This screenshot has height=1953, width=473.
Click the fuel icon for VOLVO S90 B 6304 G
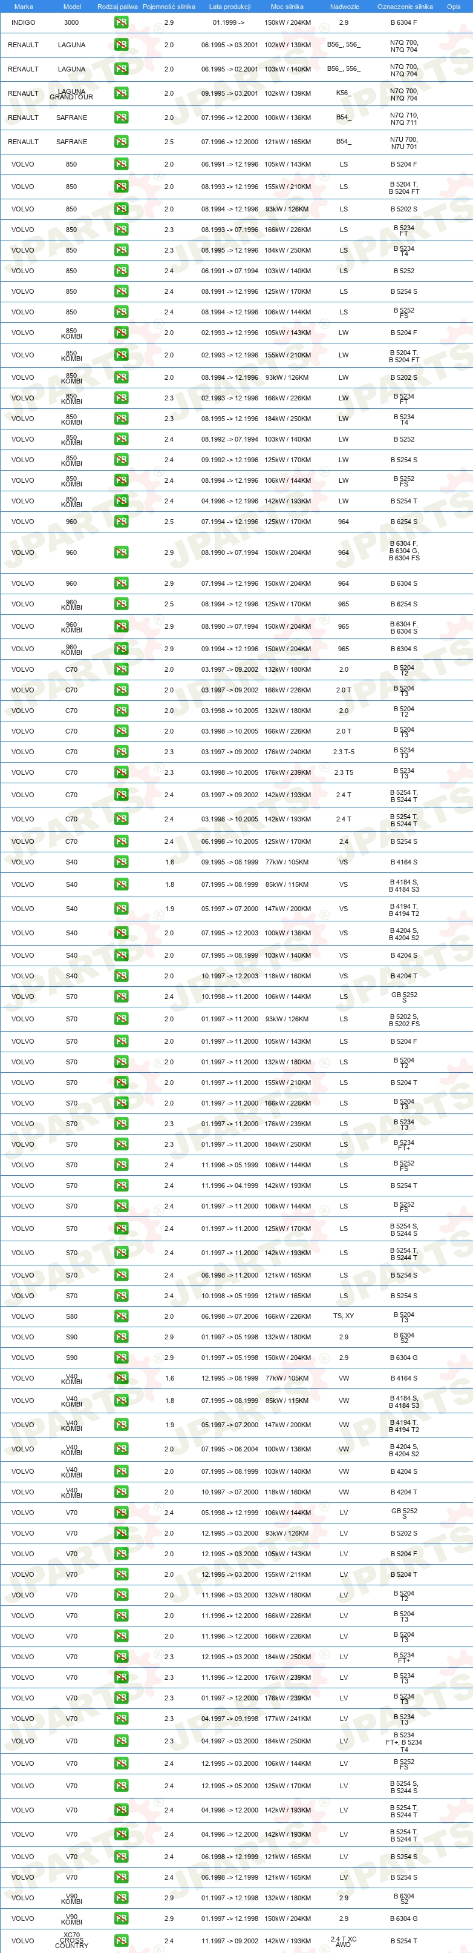coord(121,1358)
